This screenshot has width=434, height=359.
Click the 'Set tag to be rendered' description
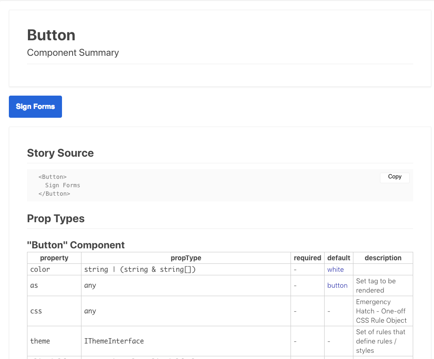click(x=376, y=286)
